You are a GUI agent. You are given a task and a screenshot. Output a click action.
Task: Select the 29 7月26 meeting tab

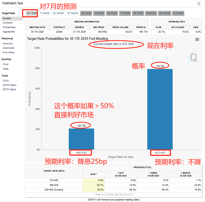coord(138,13)
